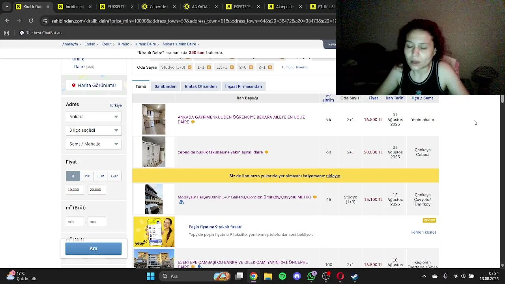Click the maximum price field with 20.000
The height and width of the screenshot is (284, 505).
pyautogui.click(x=97, y=190)
